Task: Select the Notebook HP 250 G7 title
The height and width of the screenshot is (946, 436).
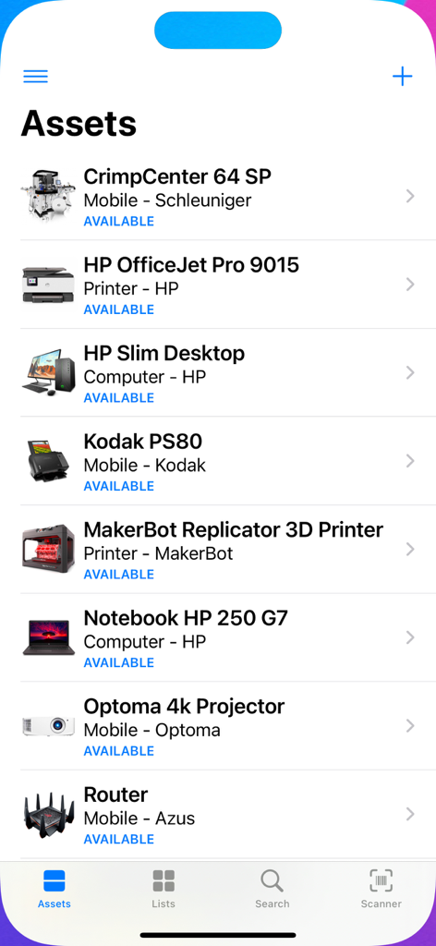Action: point(186,618)
